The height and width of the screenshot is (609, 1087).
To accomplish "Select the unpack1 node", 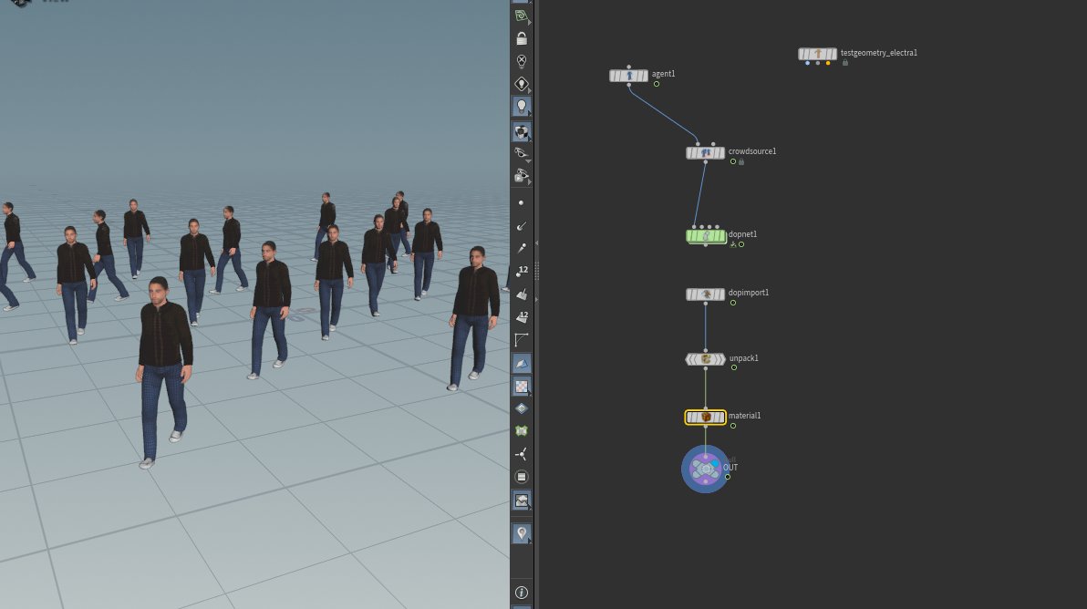I will (706, 359).
